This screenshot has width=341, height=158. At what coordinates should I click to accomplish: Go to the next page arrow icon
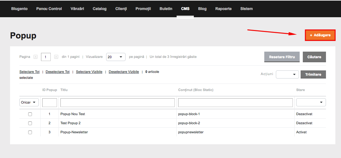point(56,57)
